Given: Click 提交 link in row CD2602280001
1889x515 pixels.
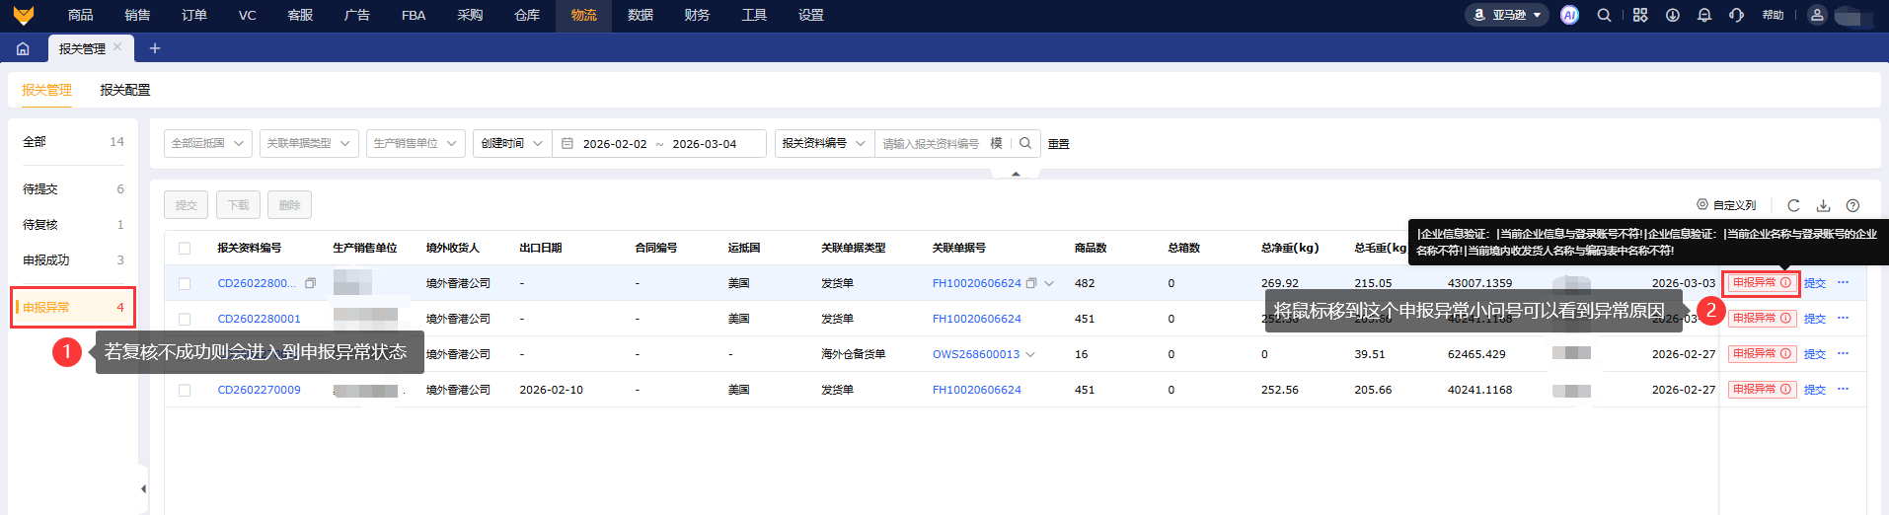Looking at the screenshot, I should (x=1814, y=319).
